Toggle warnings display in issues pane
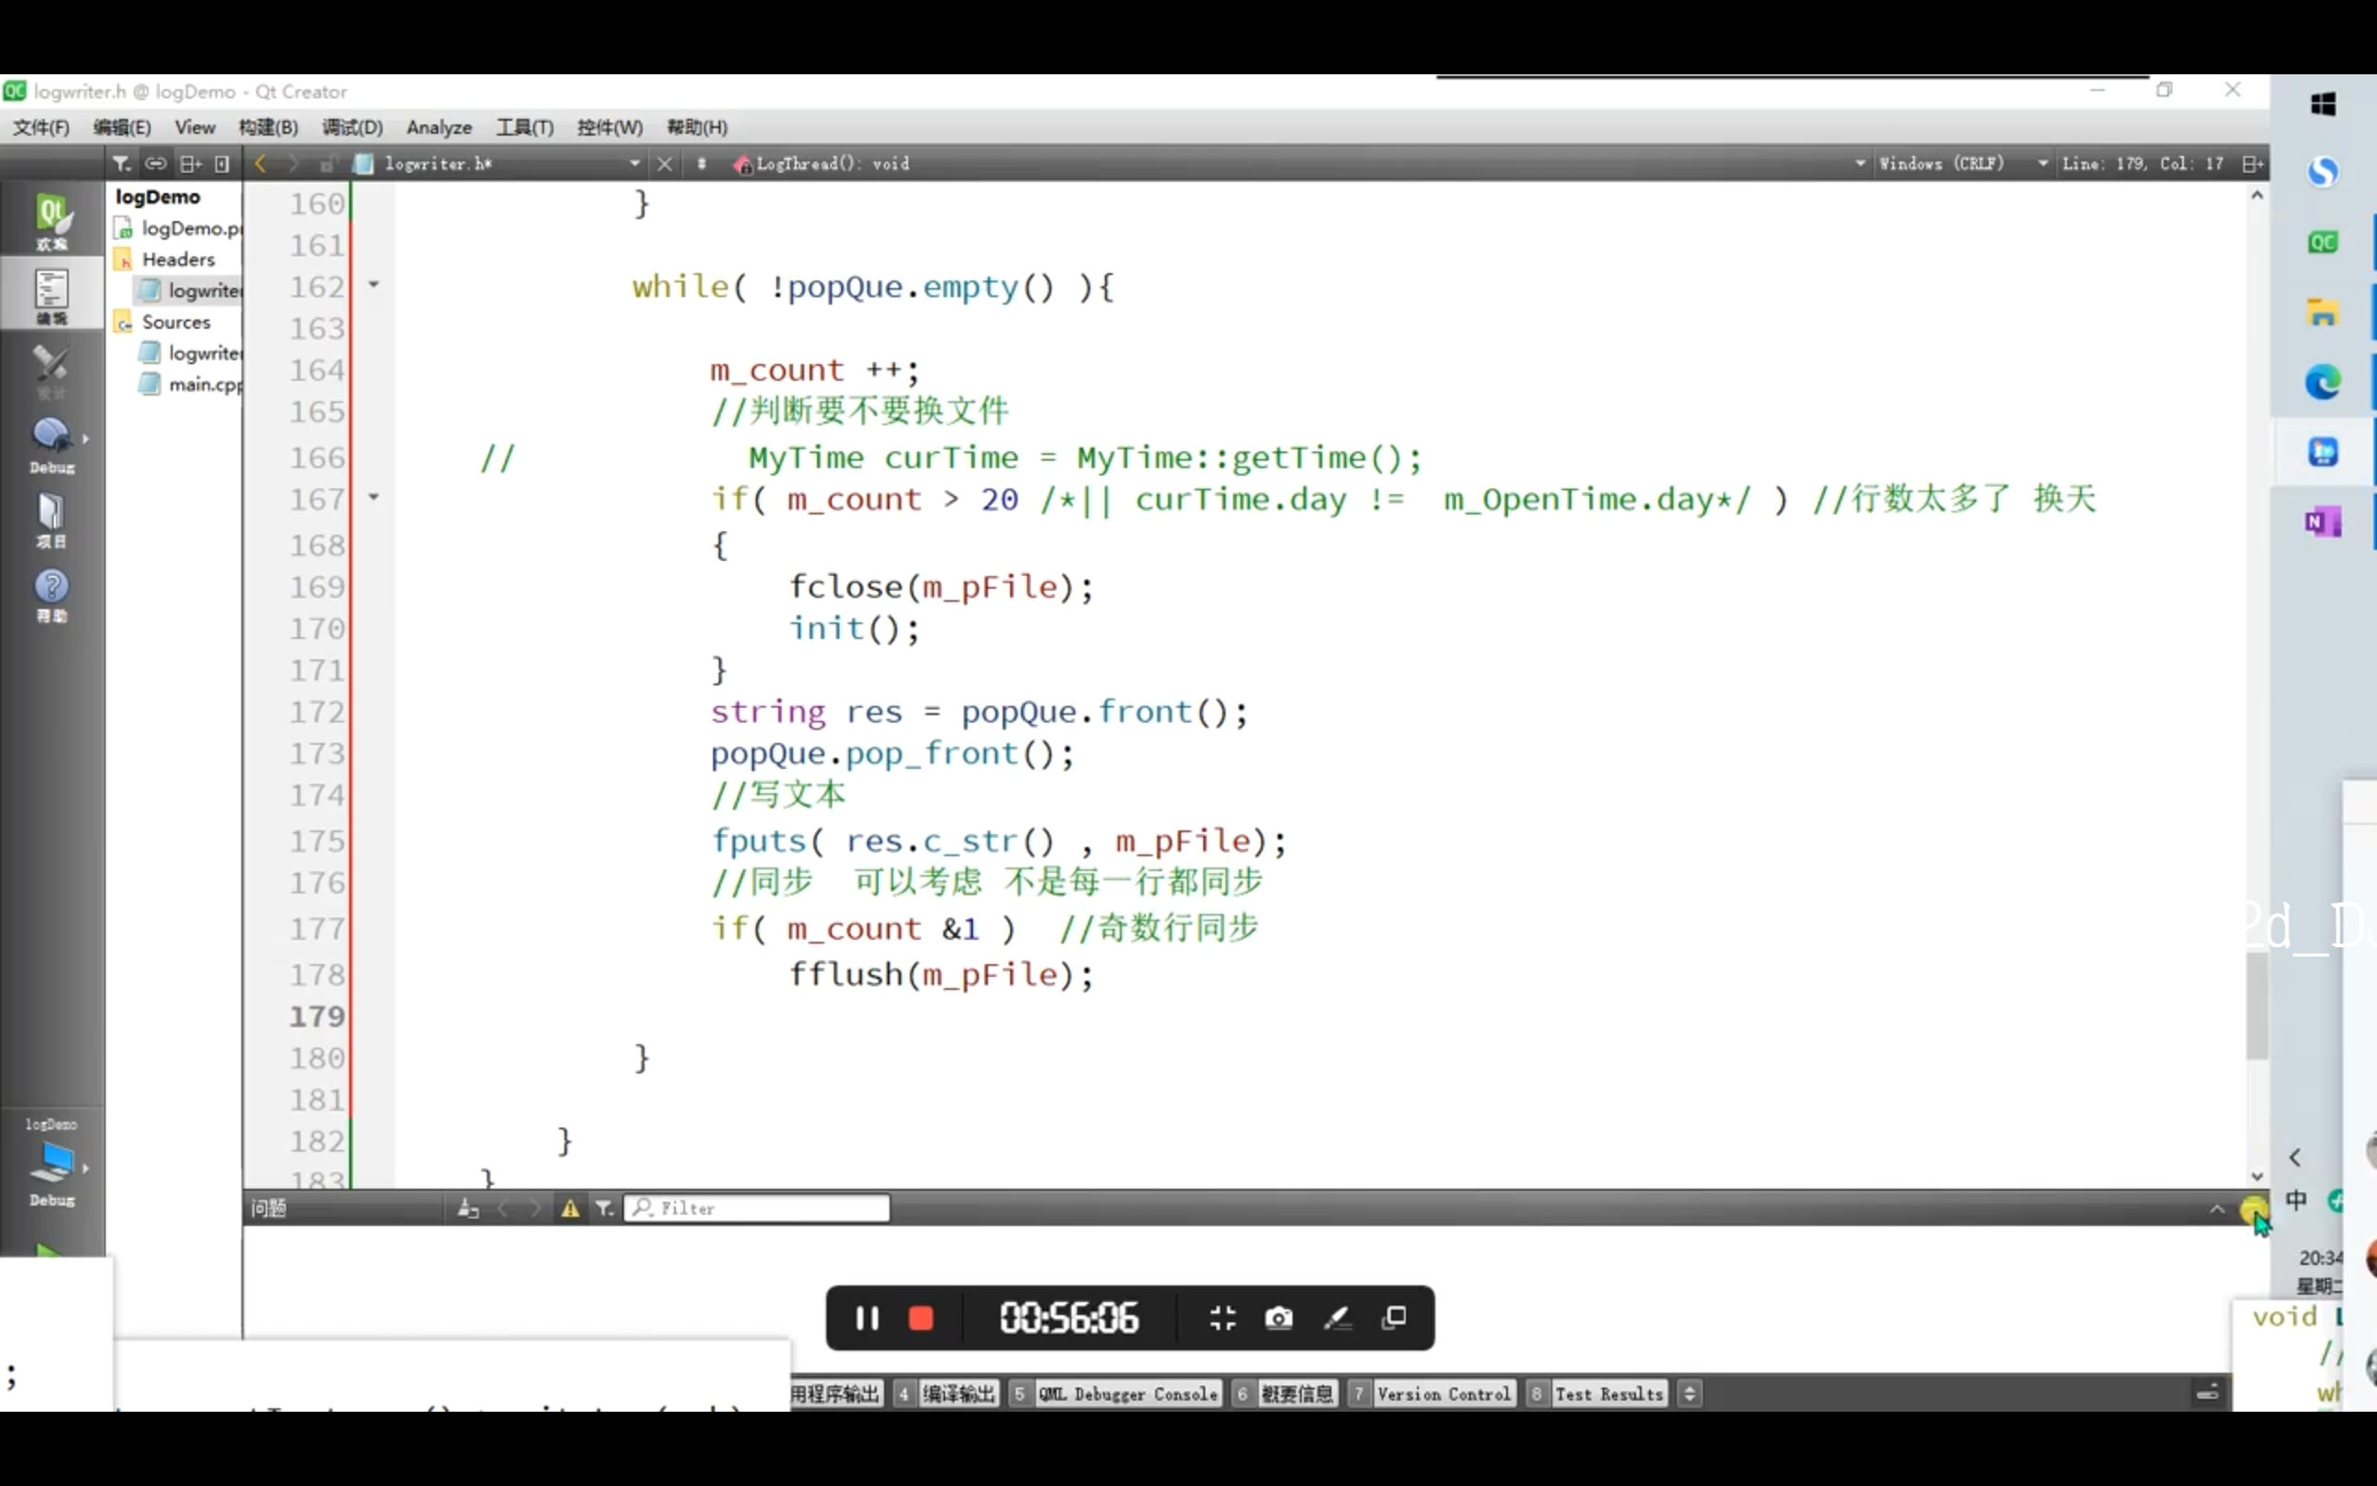The height and width of the screenshot is (1486, 2377). pyautogui.click(x=570, y=1208)
